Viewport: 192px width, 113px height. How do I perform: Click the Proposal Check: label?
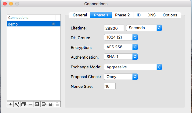tap(86, 77)
